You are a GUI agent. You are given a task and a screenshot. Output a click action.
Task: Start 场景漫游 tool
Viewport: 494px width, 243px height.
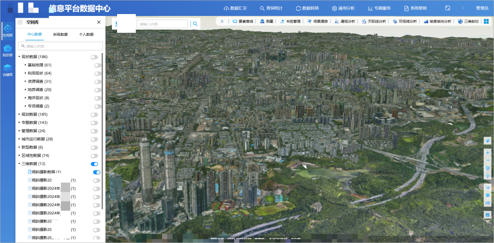pyautogui.click(x=317, y=22)
